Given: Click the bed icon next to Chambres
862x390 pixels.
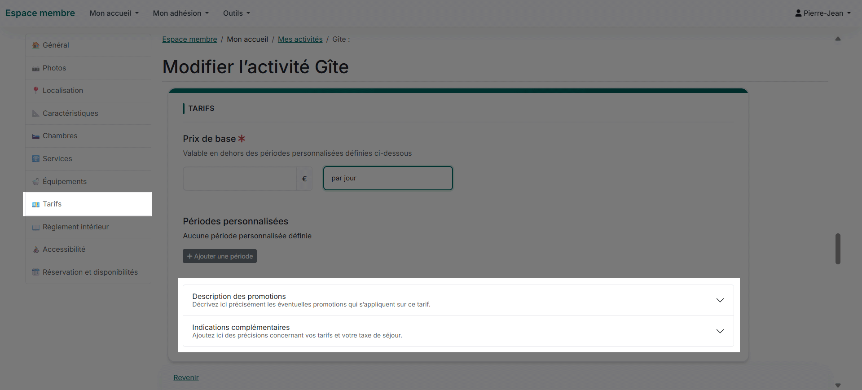Looking at the screenshot, I should 36,136.
